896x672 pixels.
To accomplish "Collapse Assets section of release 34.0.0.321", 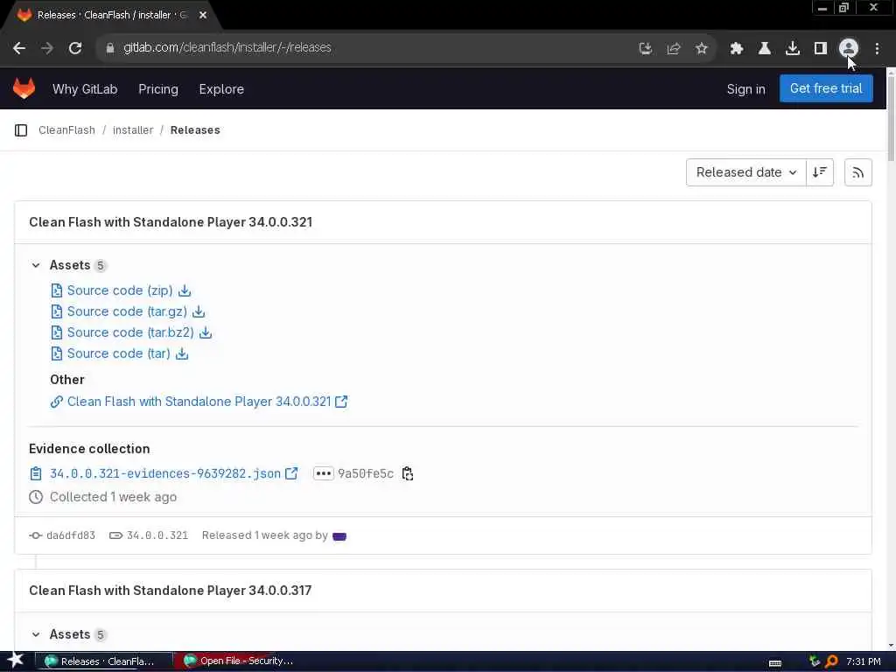I will [36, 265].
